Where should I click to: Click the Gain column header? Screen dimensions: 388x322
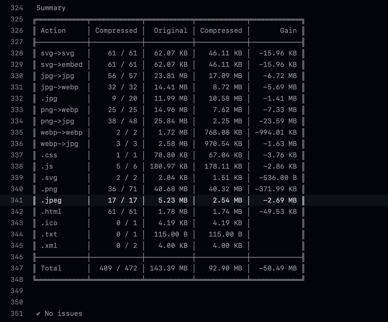(x=288, y=31)
